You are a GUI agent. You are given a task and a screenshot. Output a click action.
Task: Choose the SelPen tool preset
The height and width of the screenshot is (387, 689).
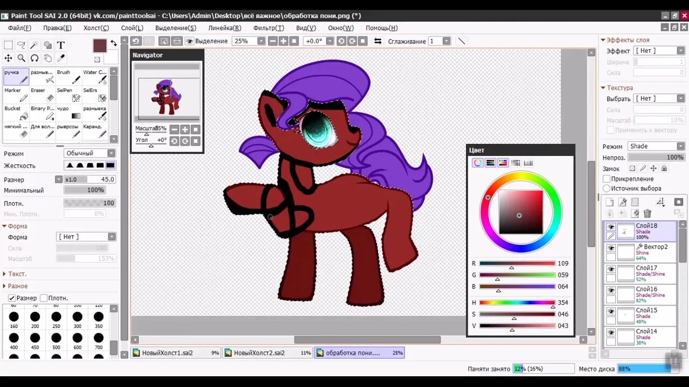click(x=69, y=95)
